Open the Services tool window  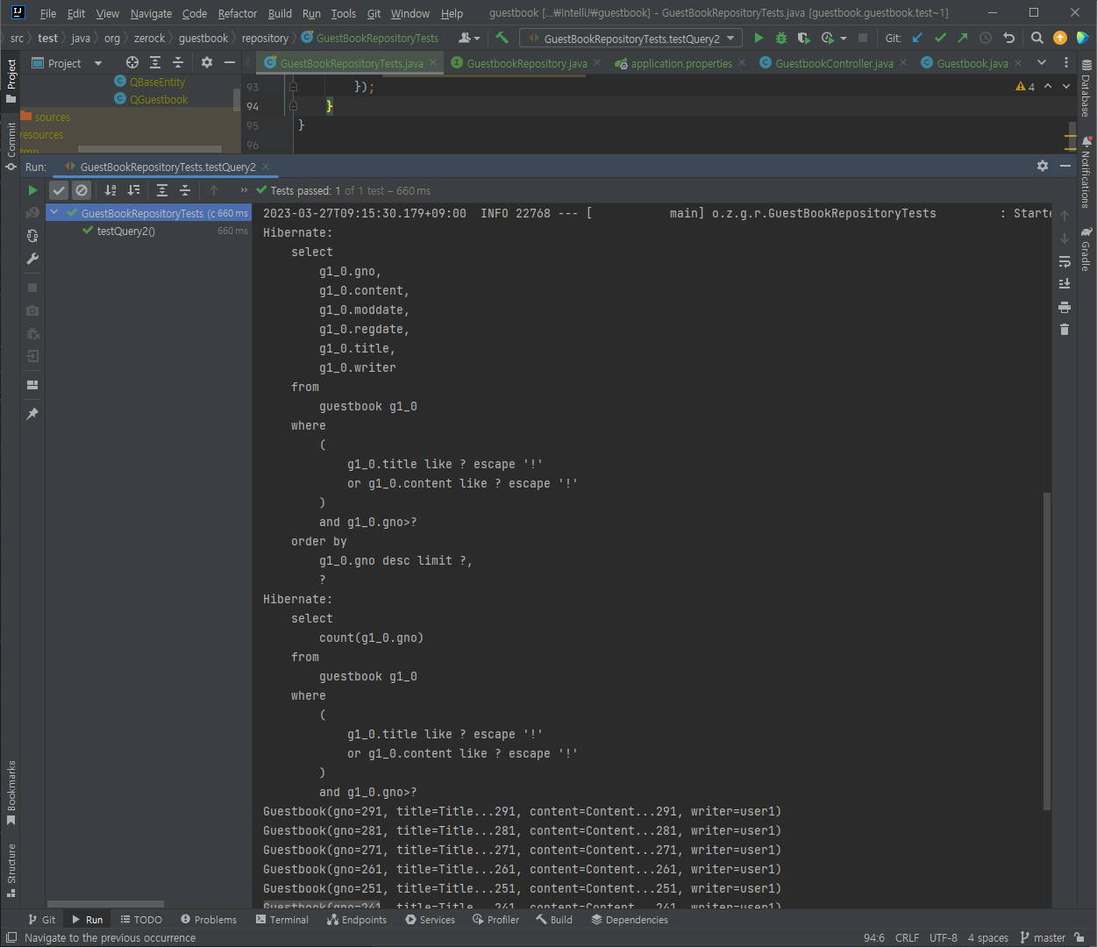tap(430, 920)
